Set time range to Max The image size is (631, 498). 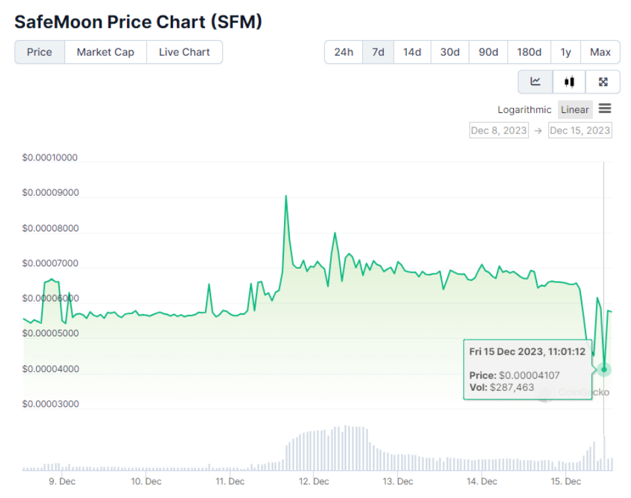(600, 53)
